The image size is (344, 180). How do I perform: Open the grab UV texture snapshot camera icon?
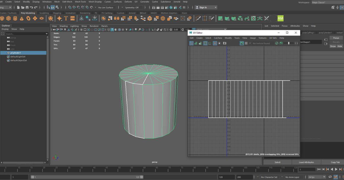point(224,43)
